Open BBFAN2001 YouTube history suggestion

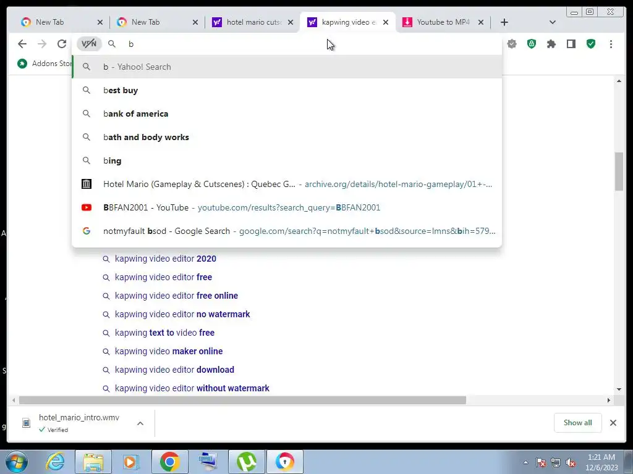point(287,207)
